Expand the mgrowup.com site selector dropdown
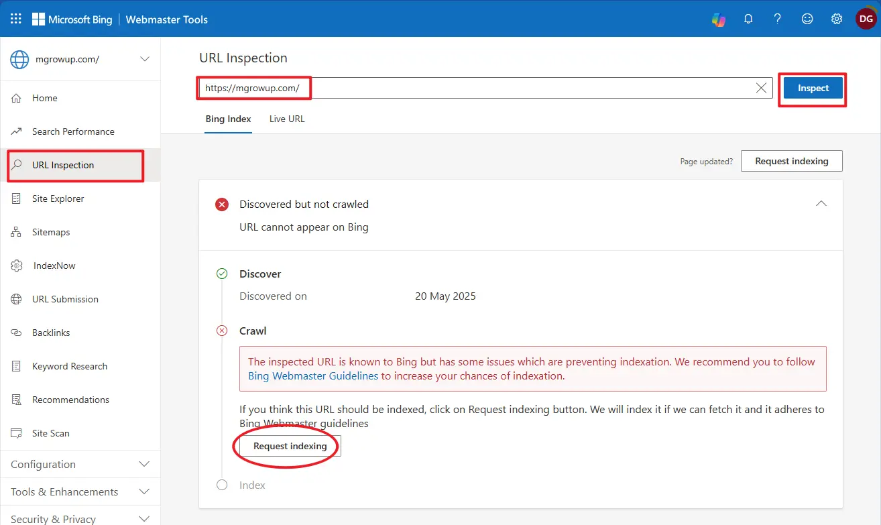The image size is (881, 525). (144, 59)
